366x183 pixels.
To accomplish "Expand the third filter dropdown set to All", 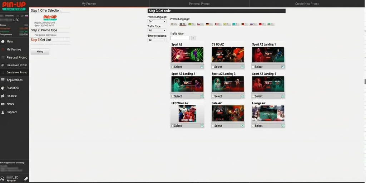I will pos(157,40).
